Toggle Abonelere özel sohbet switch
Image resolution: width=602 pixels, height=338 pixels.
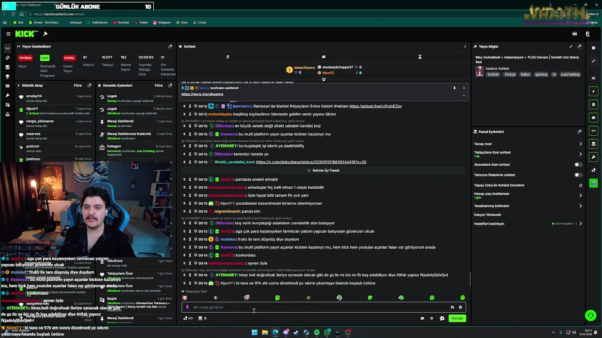(578, 165)
